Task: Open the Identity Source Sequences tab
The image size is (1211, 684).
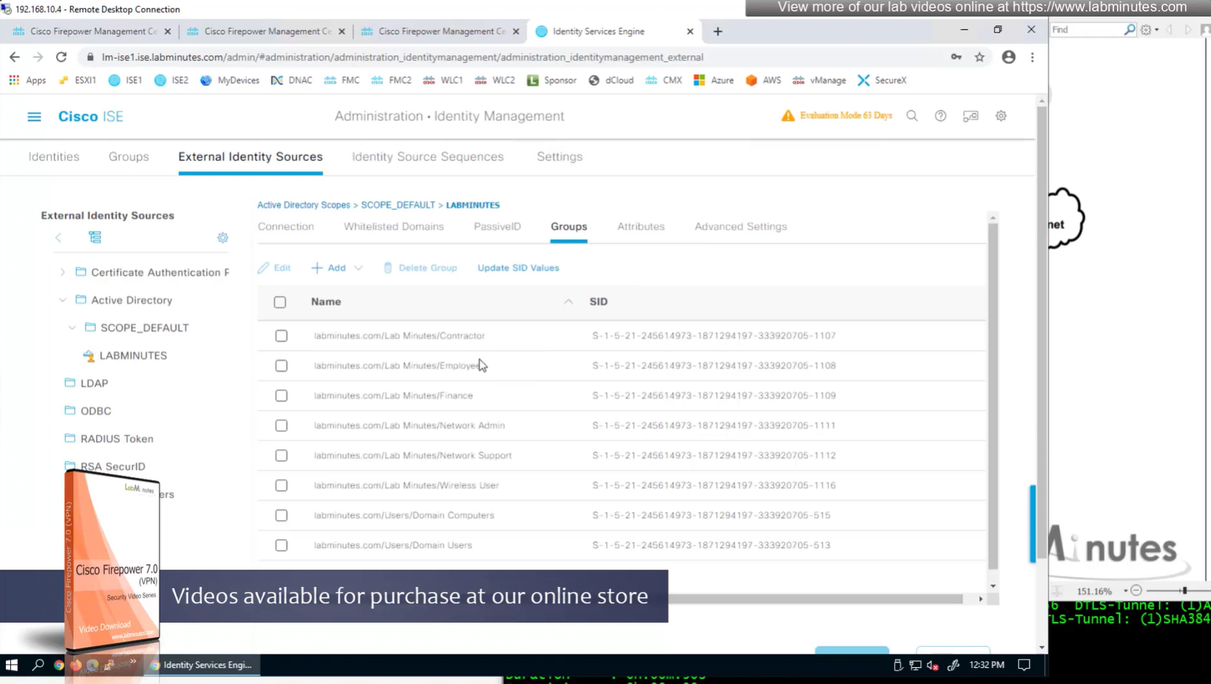Action: [427, 157]
